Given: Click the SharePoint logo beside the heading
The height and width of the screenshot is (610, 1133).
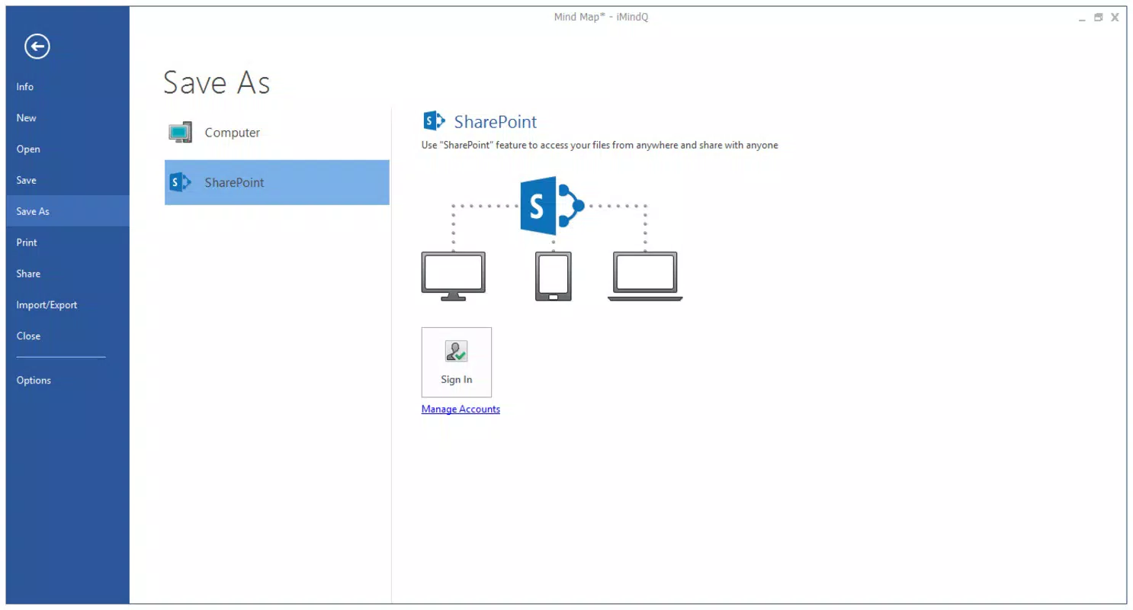Looking at the screenshot, I should 434,121.
